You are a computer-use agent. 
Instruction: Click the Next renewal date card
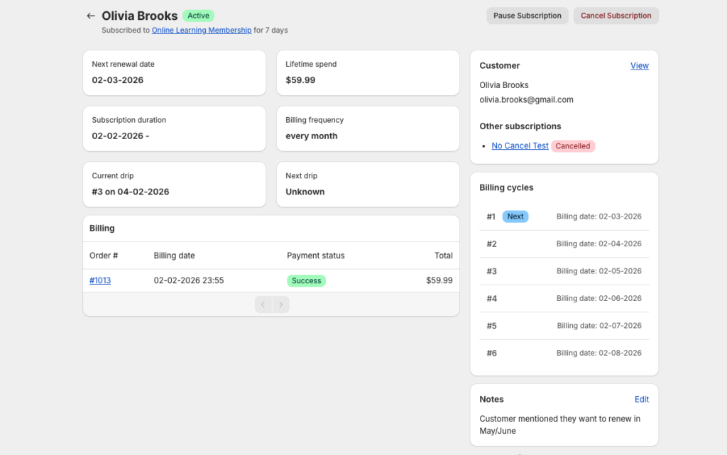pos(174,72)
